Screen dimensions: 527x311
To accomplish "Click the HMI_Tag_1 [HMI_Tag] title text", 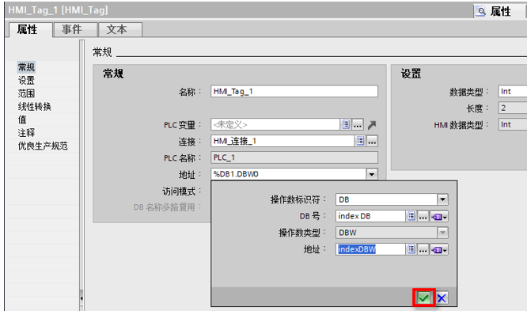I will pyautogui.click(x=58, y=10).
